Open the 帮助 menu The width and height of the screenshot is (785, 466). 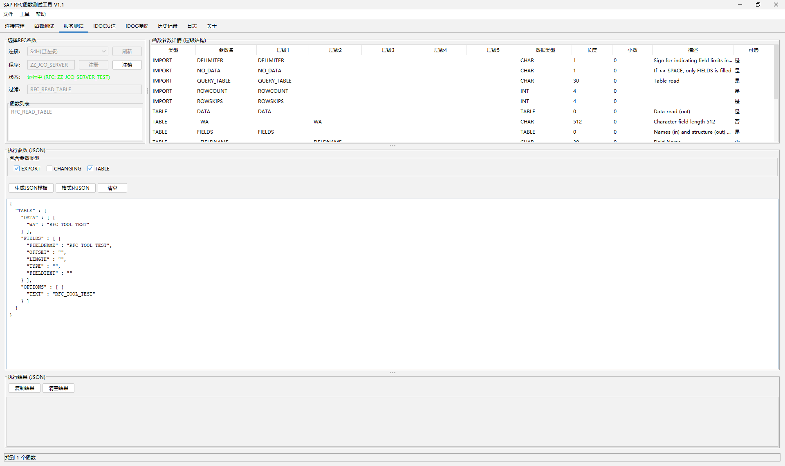41,14
